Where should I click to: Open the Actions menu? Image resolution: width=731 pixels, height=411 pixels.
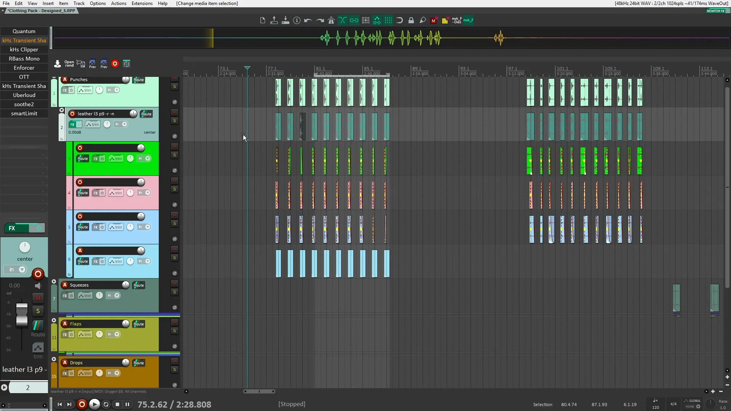pyautogui.click(x=118, y=3)
